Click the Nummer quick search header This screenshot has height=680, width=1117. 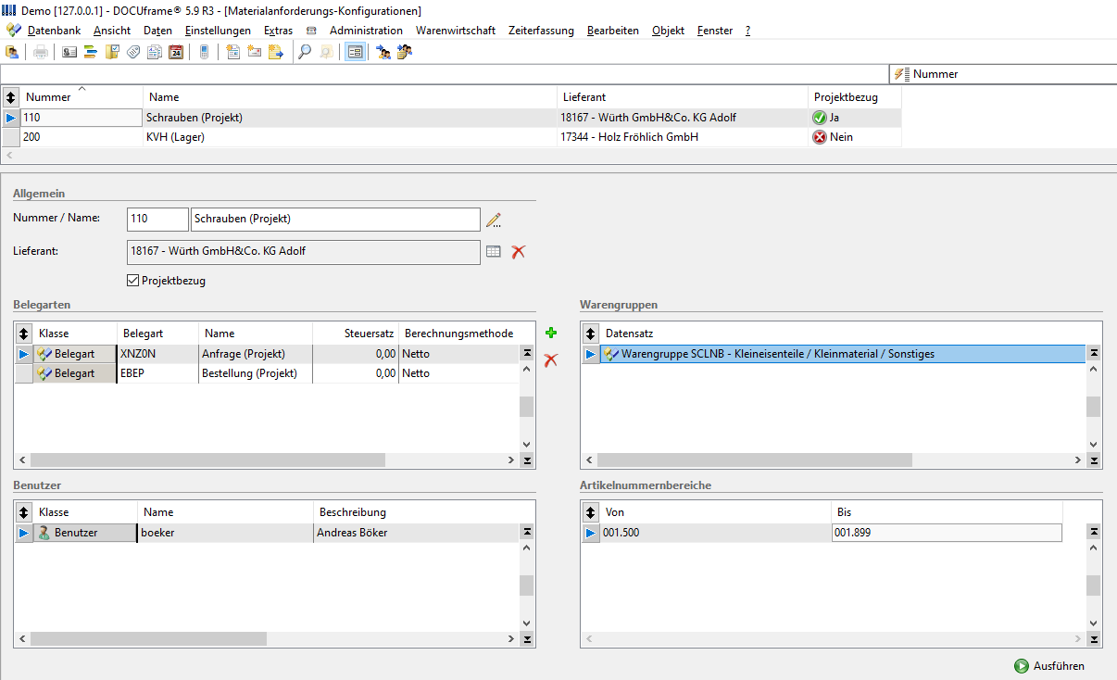pos(1002,74)
